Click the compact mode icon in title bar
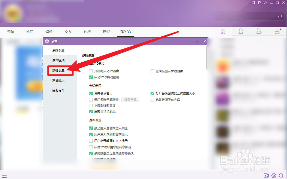 (x=265, y=3)
